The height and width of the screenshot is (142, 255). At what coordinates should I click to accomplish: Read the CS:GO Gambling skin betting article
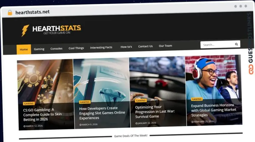pyautogui.click(x=42, y=115)
